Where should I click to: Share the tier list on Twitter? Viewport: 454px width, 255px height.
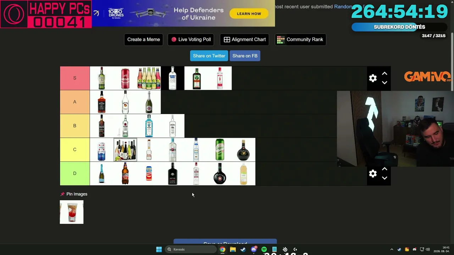point(209,56)
